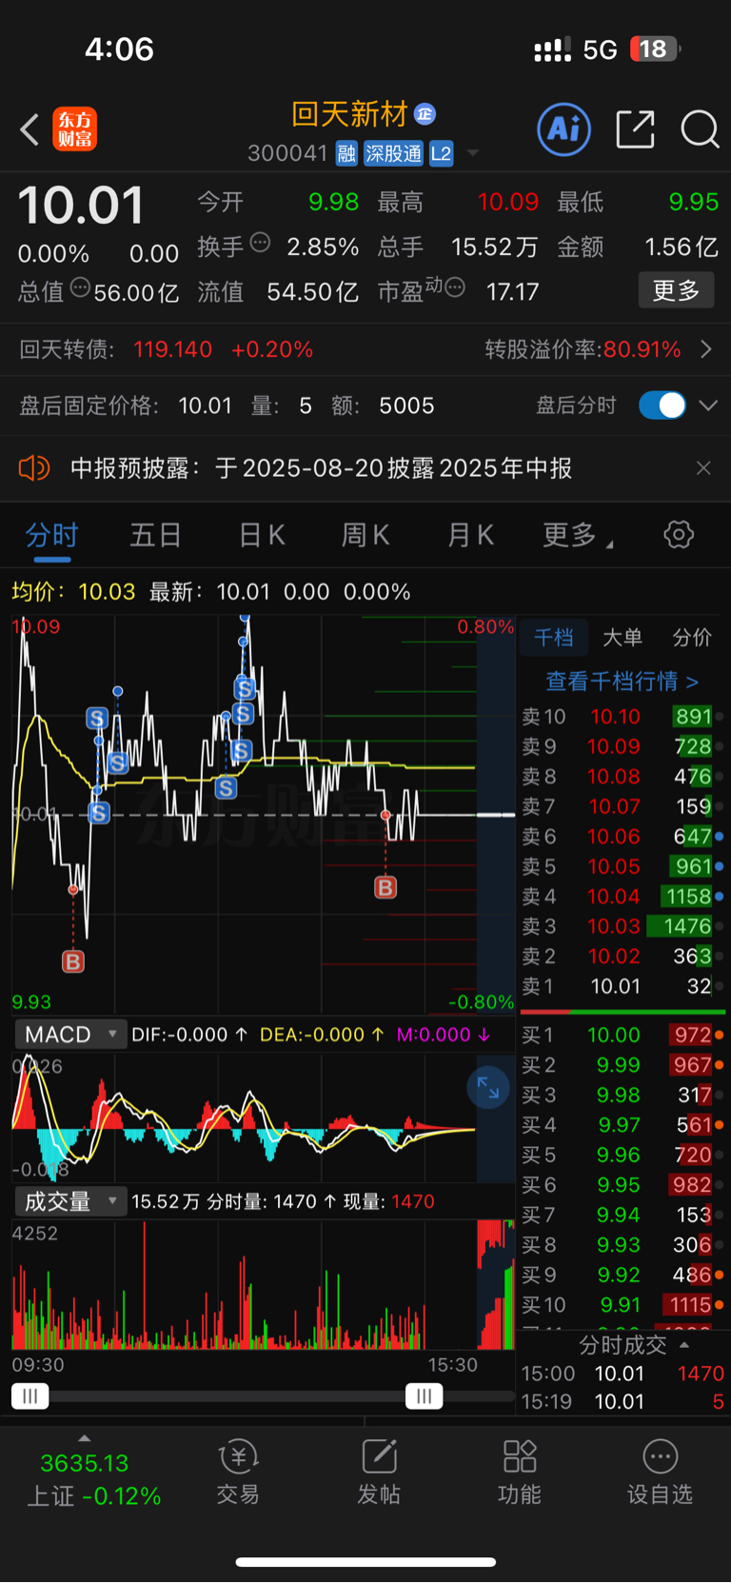Expand the 盘后分时 chevron
This screenshot has height=1583, width=731.
(707, 406)
